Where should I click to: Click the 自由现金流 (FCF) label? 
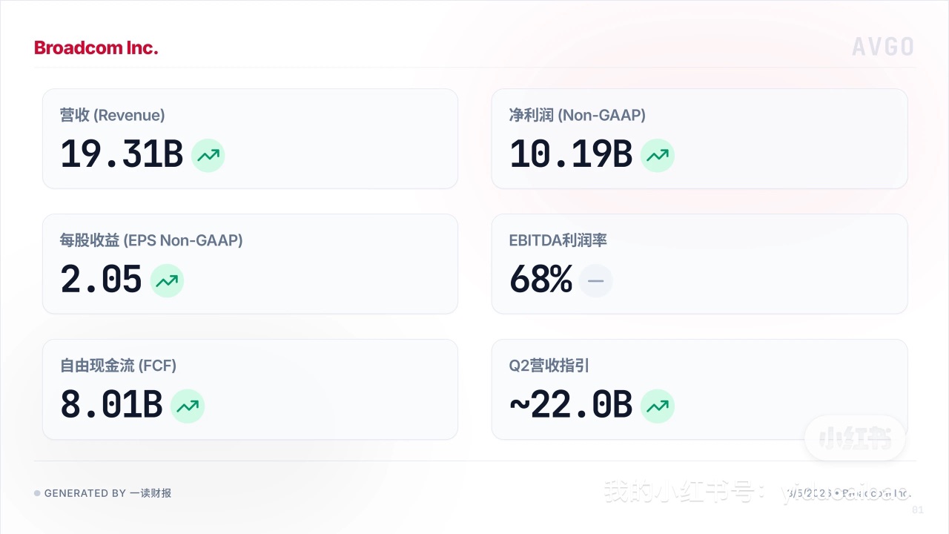point(118,366)
